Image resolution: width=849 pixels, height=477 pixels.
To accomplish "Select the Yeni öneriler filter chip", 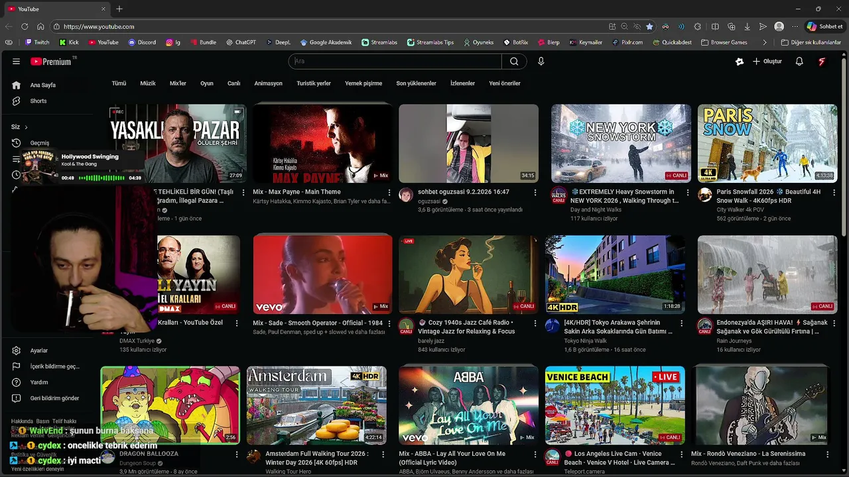I will point(505,83).
